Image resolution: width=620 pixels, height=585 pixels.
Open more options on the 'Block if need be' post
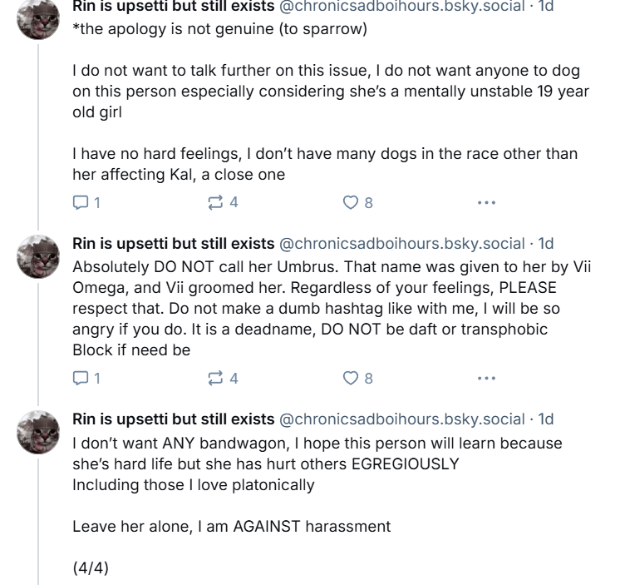point(486,379)
